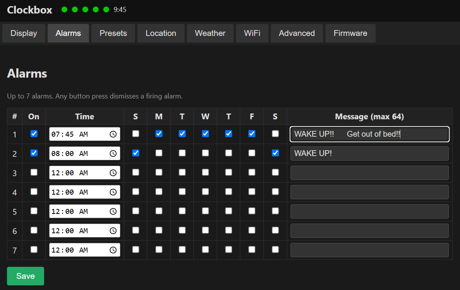Click the alarm 2 message field 'WAKE UP!'

tap(369, 153)
